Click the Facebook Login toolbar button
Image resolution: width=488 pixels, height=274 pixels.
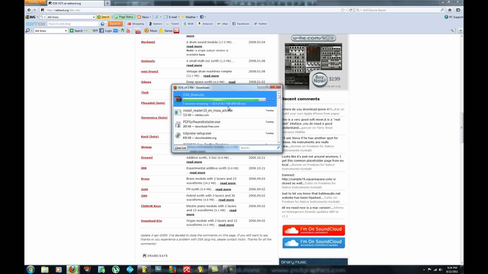click(x=106, y=31)
